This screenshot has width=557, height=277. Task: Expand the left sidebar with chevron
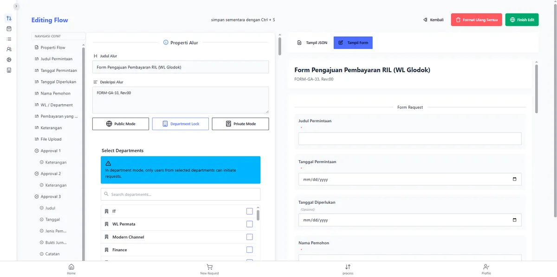point(16,6)
